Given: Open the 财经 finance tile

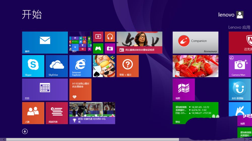Looking at the screenshot, I should click(196, 113).
